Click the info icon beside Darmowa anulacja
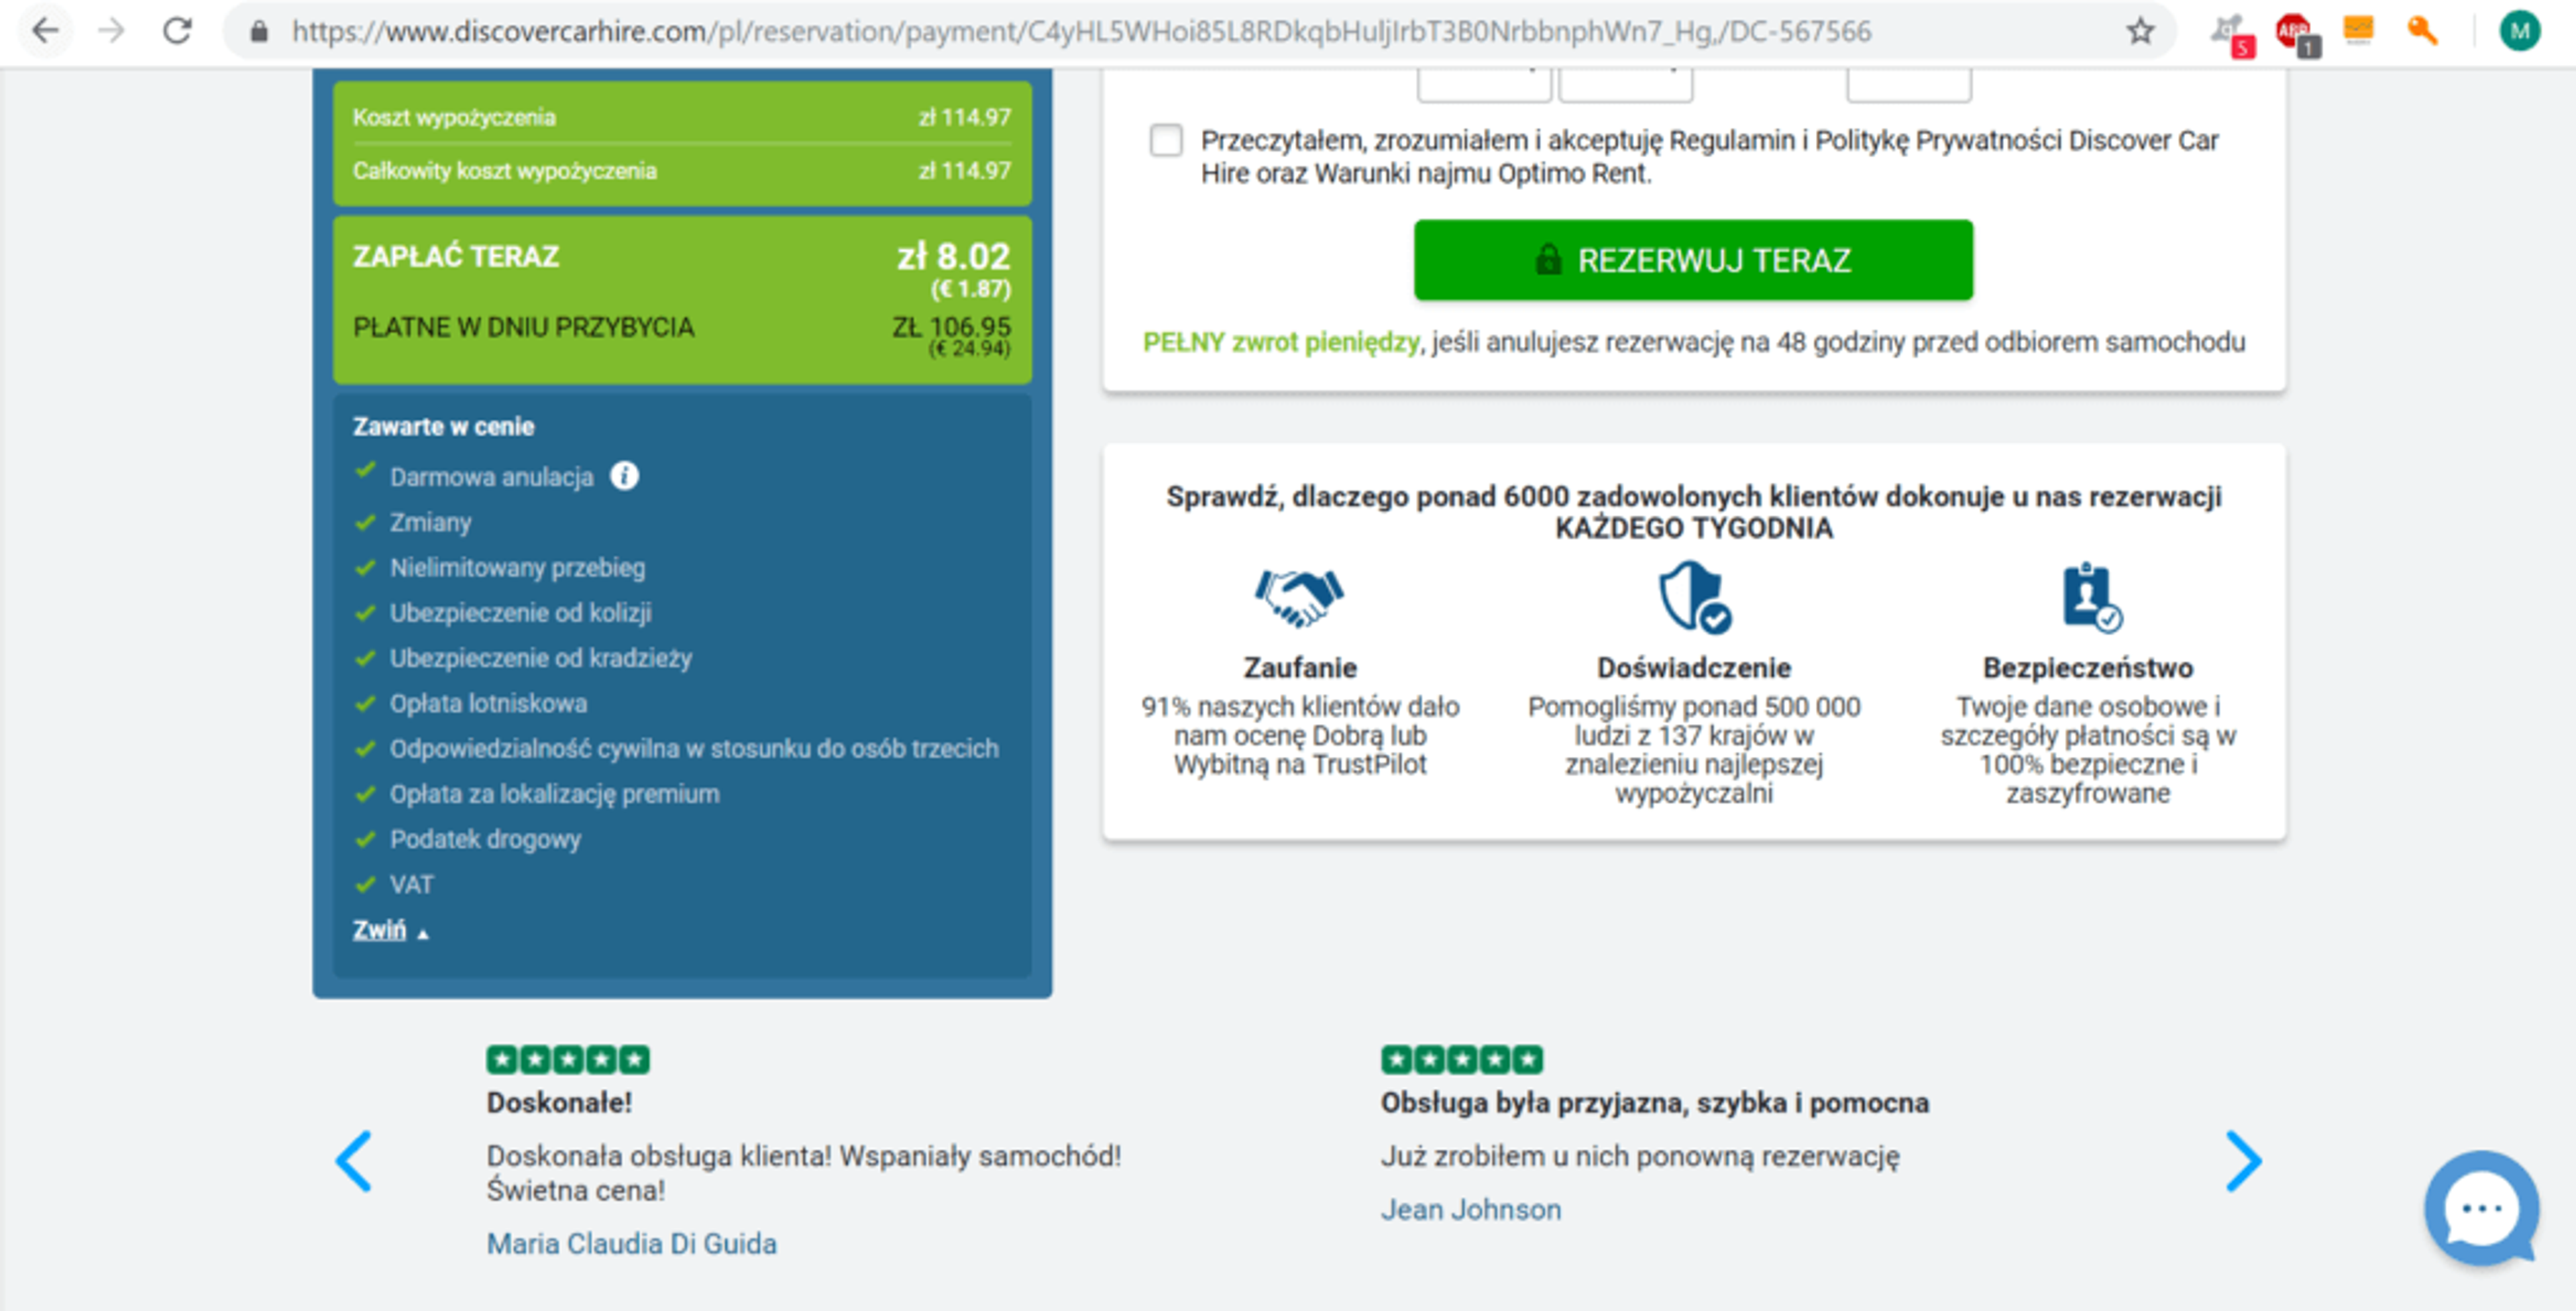 [624, 476]
